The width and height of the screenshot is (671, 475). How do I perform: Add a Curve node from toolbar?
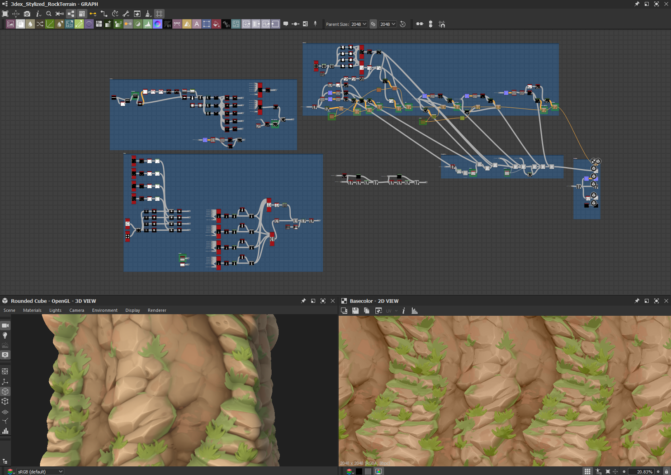(50, 24)
